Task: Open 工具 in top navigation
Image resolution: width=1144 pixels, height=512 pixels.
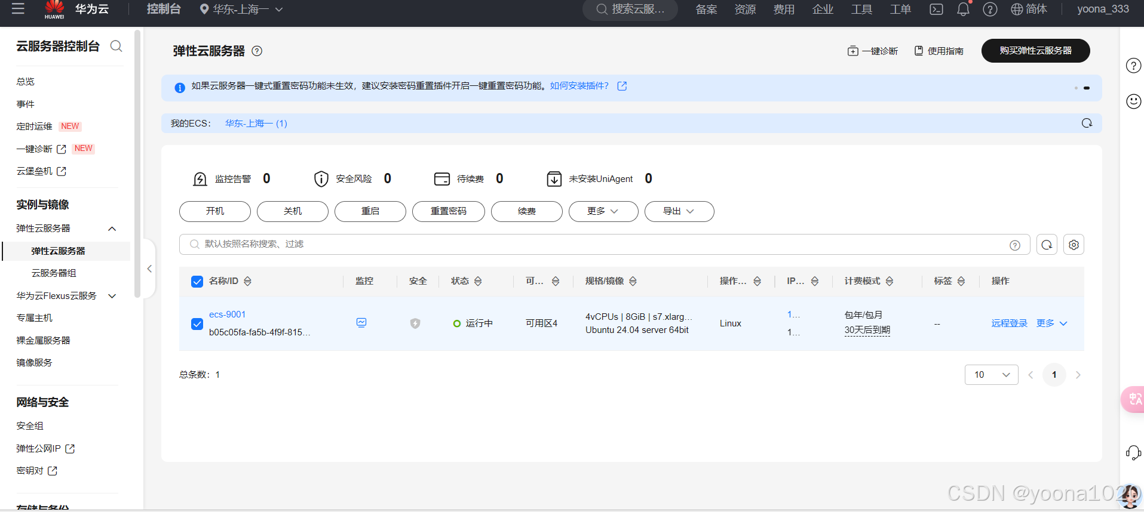Action: coord(861,10)
